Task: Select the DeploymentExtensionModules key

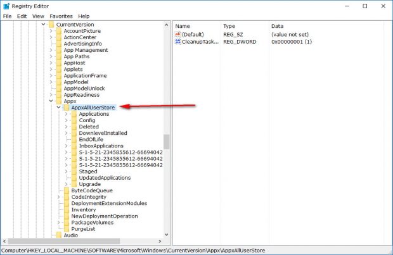Action: pos(109,203)
